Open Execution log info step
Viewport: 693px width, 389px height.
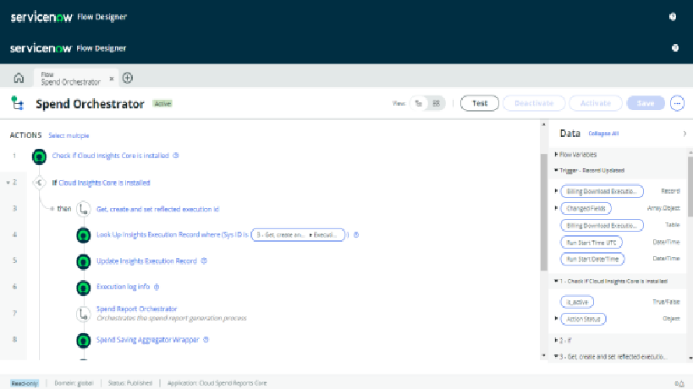click(x=124, y=287)
